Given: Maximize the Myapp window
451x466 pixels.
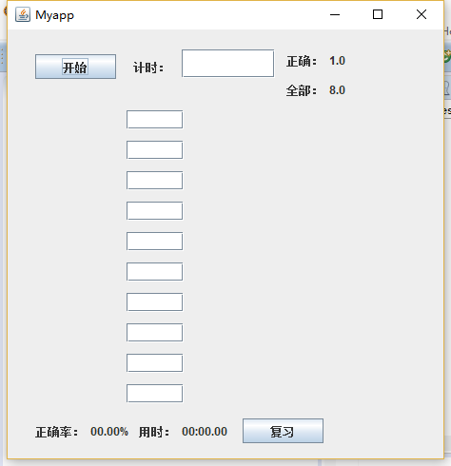Looking at the screenshot, I should pos(378,14).
